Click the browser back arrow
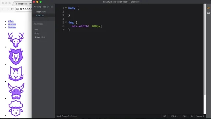Viewport: 211px width, 119px height. (x=3, y=9)
